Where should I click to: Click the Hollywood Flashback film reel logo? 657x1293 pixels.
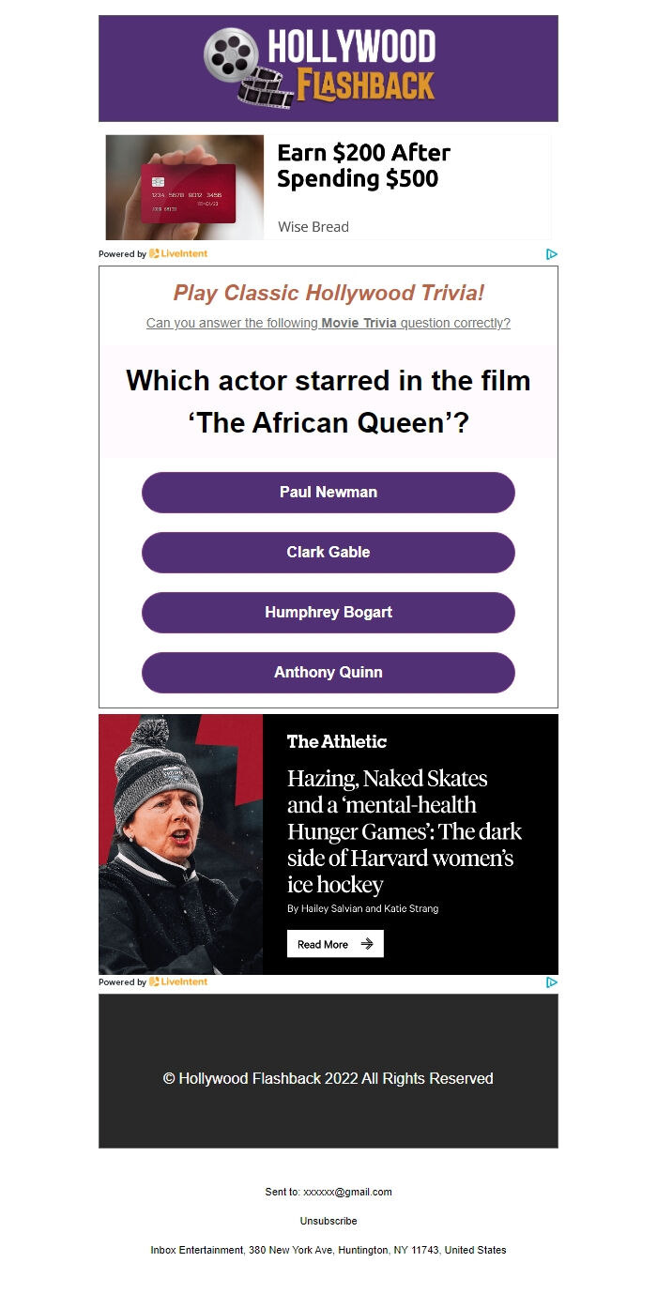[320, 68]
